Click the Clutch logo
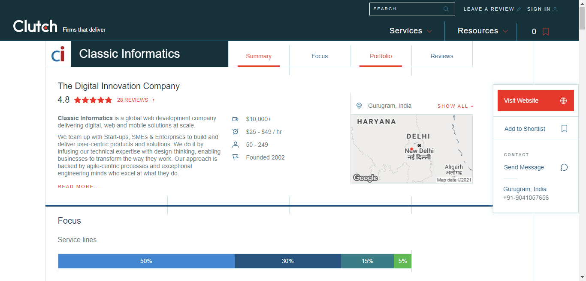This screenshot has height=281, width=586. [35, 27]
